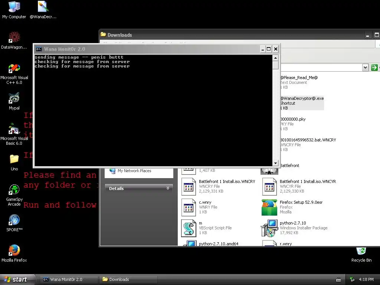380x285 pixels.
Task: Click the My Network Places icon
Action: coord(112,171)
